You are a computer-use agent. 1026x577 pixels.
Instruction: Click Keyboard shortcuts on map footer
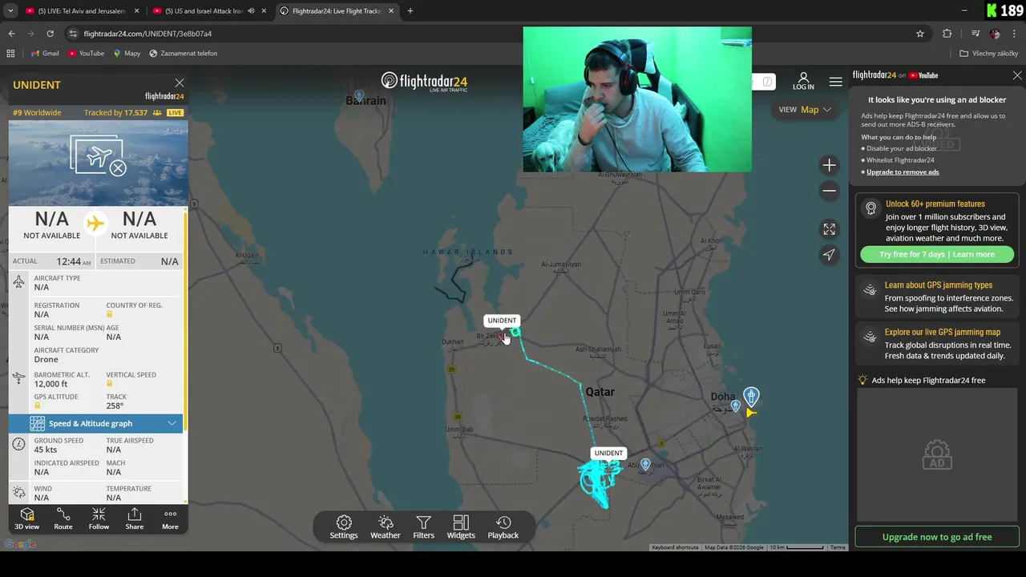click(675, 547)
